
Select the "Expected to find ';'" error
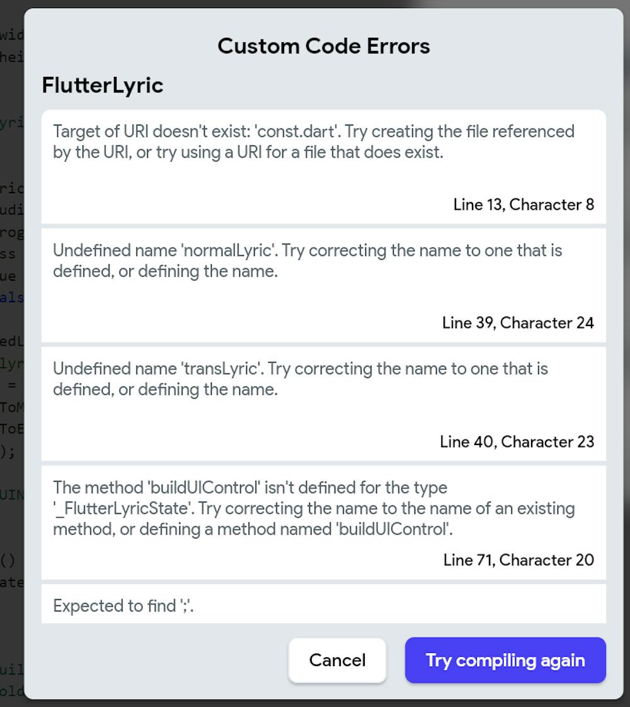(x=123, y=606)
